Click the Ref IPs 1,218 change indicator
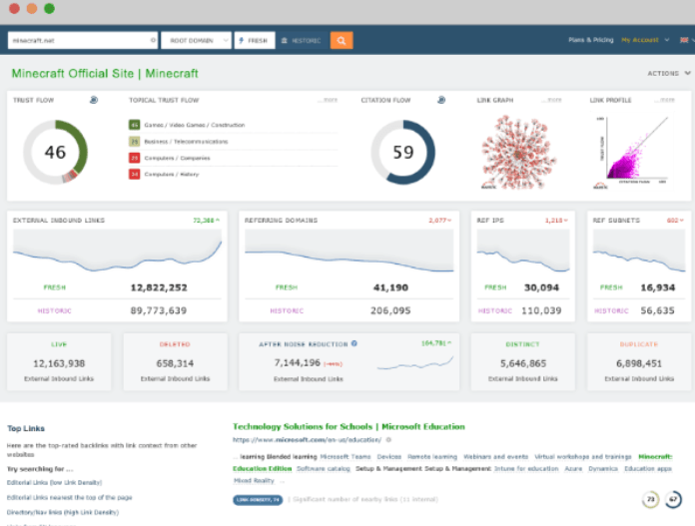The width and height of the screenshot is (695, 526). 556,221
